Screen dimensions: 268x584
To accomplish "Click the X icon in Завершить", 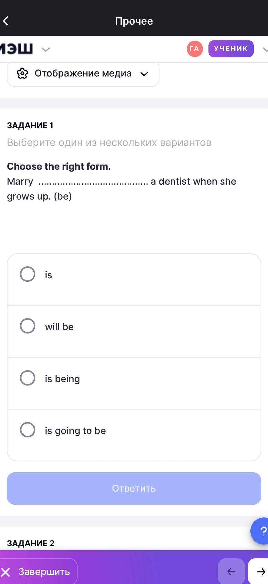I will [6, 572].
